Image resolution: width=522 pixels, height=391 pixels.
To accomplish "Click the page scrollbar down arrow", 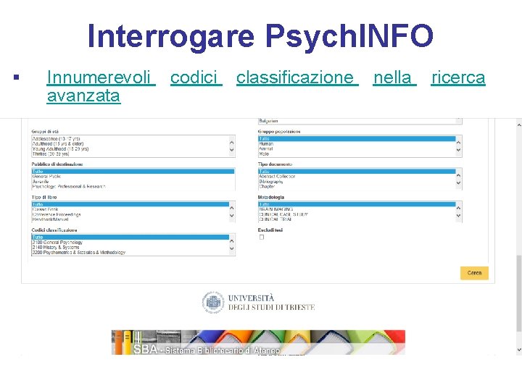I will coord(519,350).
